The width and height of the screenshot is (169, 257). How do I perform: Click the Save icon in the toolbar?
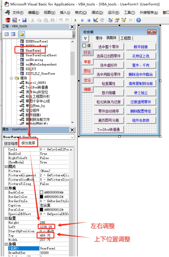[24, 20]
